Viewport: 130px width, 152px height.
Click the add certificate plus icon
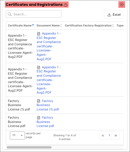(122, 4)
